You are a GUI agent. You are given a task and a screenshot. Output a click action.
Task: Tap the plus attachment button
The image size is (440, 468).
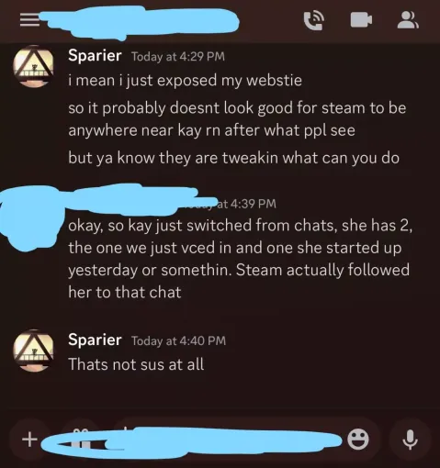coord(29,440)
